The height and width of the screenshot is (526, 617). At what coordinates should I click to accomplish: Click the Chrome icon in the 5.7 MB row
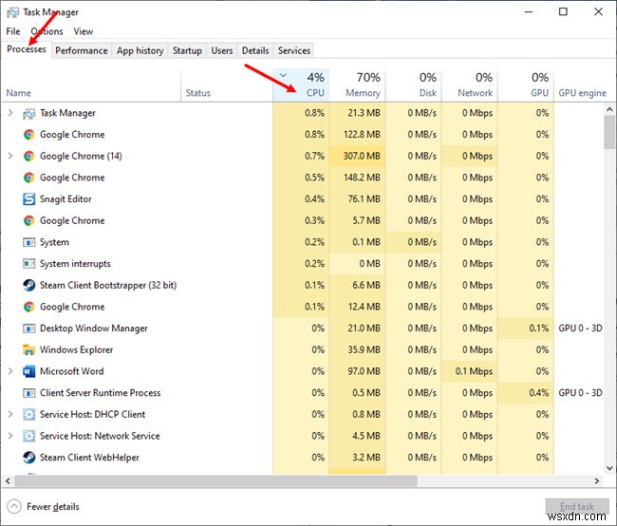[28, 221]
